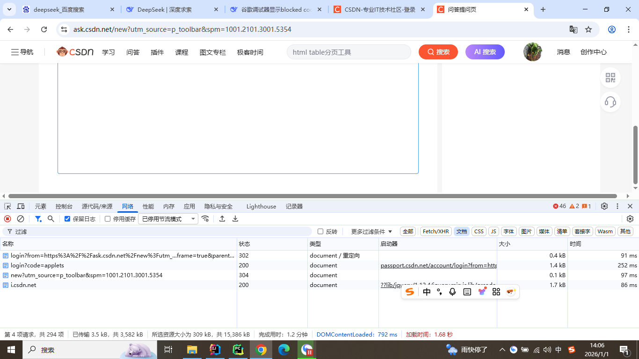Image resolution: width=639 pixels, height=359 pixels.
Task: Click Sogou soft keyboard icon
Action: pos(467,292)
